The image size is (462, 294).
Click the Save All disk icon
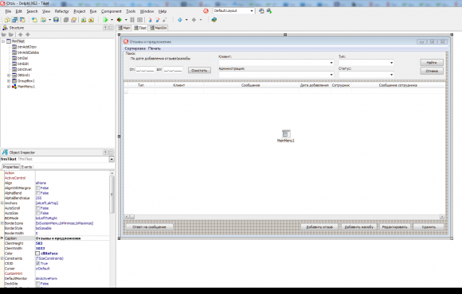pyautogui.click(x=56, y=20)
